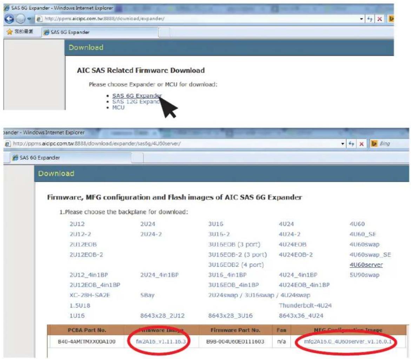Viewport: 411px width, 359px height.
Task: Click the Forward arrow in upper browser window
Action: [x=20, y=19]
